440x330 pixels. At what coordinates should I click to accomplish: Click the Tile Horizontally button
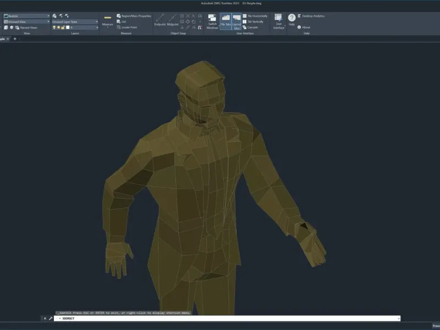pyautogui.click(x=257, y=16)
